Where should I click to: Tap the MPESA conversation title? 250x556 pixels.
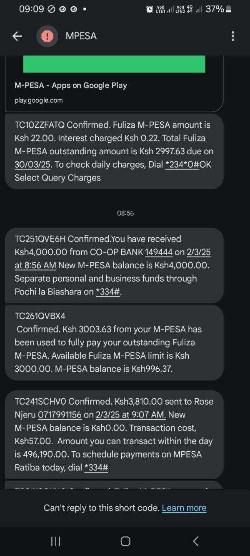click(81, 36)
